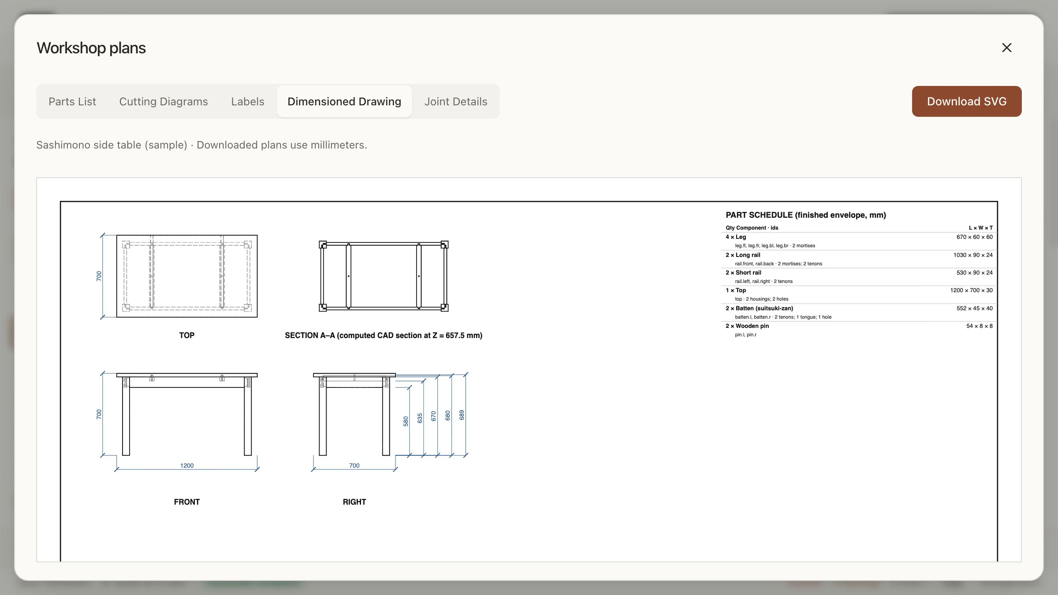Click the TOP view drawing
The image size is (1058, 595).
(187, 276)
